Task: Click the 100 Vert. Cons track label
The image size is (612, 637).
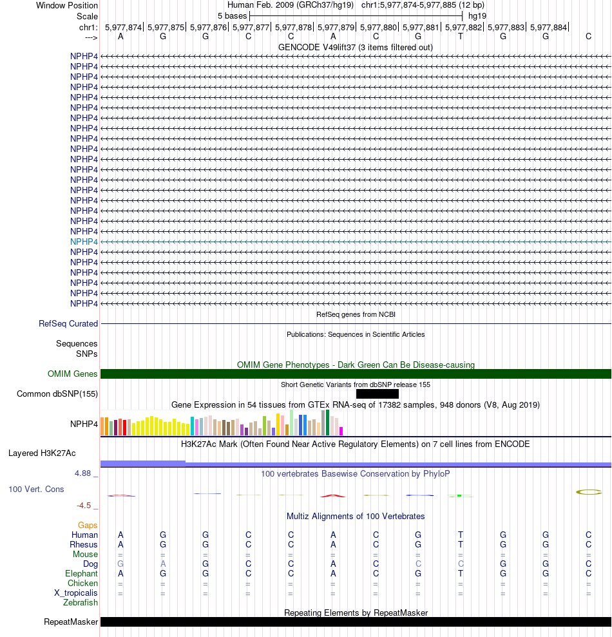Action: pos(36,489)
